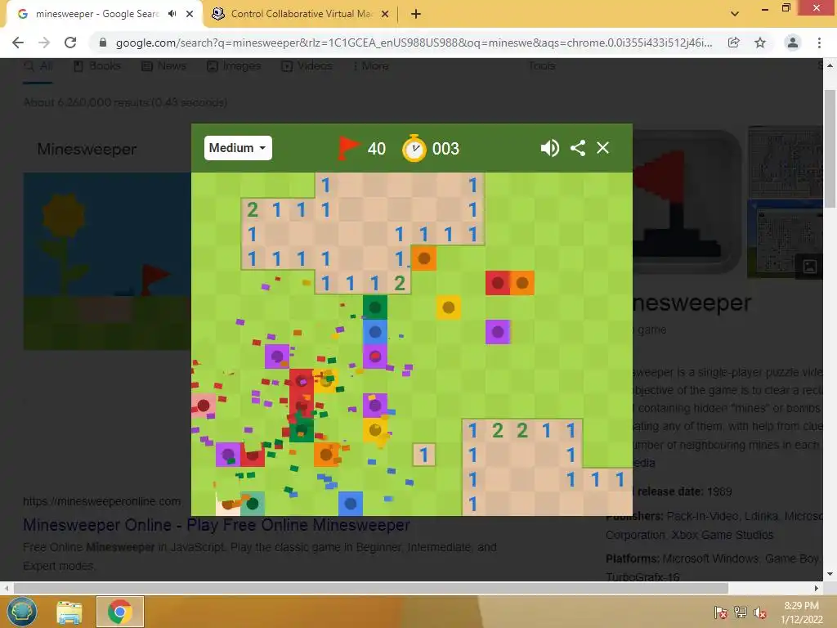Click the red flag counter icon
Screen dimensions: 837x628
pyautogui.click(x=348, y=148)
